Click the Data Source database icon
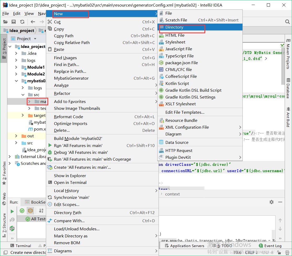292x256 pixels. (x=161, y=142)
